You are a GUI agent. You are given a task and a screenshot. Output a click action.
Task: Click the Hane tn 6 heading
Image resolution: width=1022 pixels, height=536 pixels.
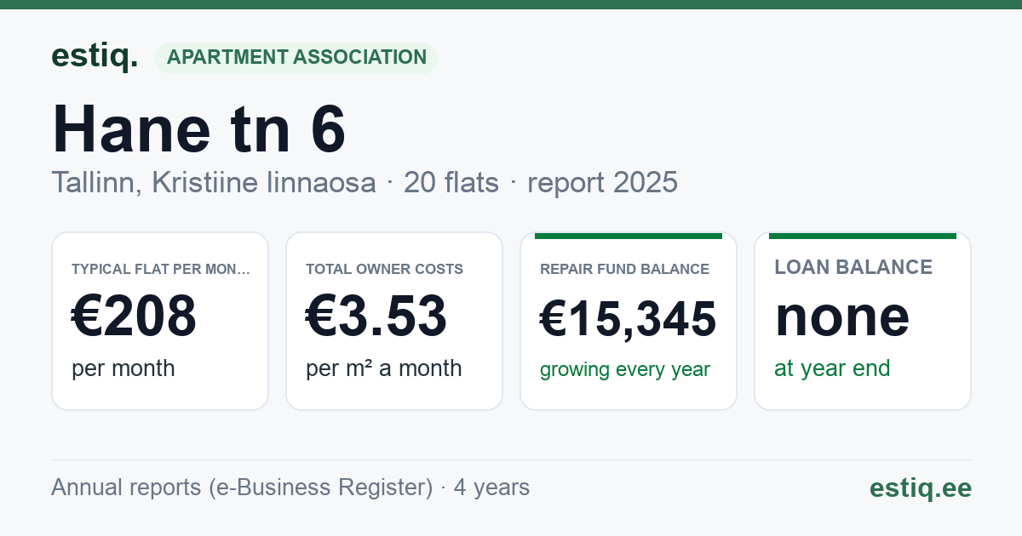click(199, 128)
